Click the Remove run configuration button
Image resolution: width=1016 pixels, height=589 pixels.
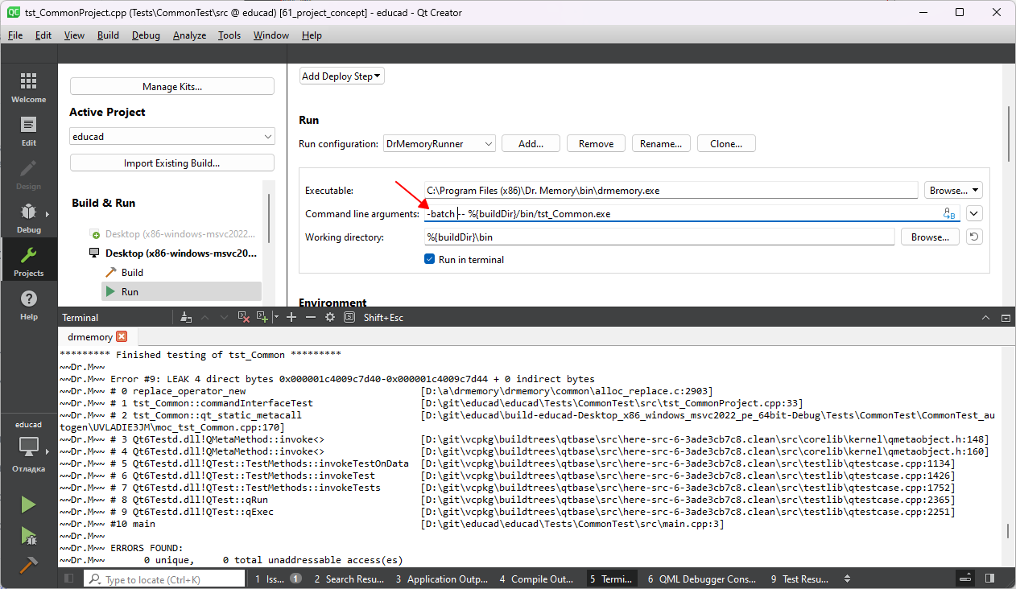(597, 144)
